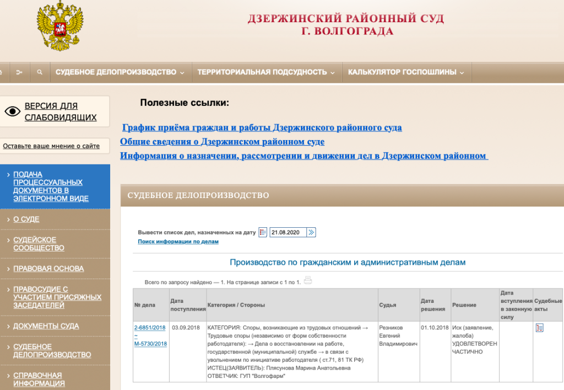Click the double-arrow go button beside date

(x=311, y=232)
